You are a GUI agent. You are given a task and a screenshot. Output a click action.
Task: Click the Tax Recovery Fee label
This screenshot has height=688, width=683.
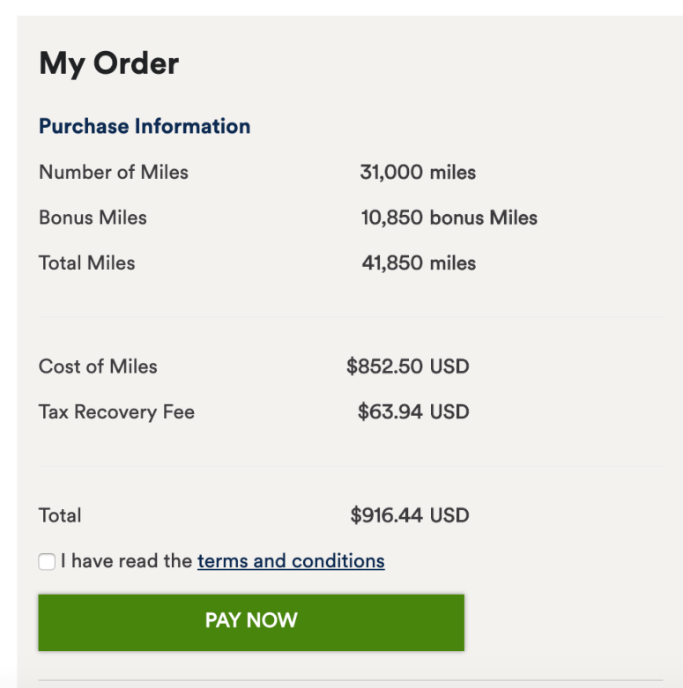[116, 411]
